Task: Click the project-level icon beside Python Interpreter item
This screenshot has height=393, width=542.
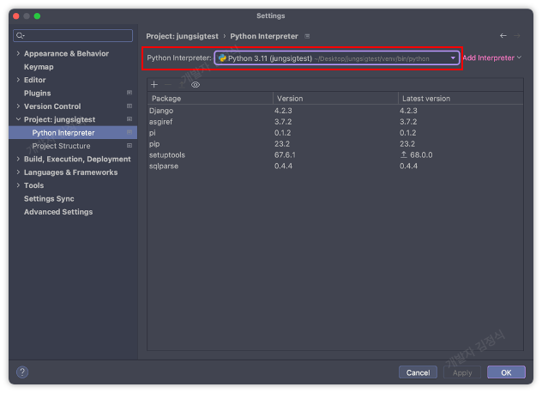Action: point(129,132)
